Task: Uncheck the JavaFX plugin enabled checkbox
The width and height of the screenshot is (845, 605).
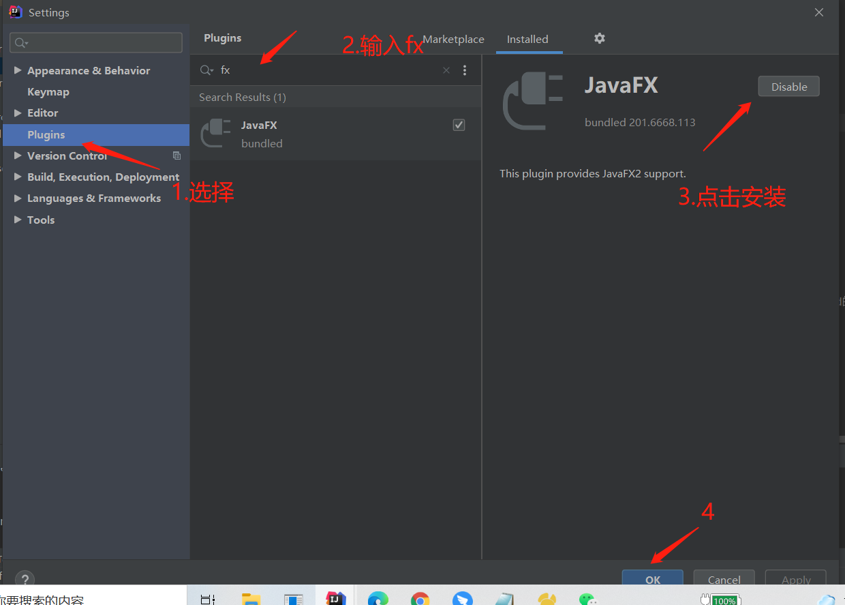Action: click(459, 125)
